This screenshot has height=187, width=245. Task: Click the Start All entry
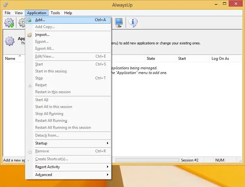pos(68,100)
